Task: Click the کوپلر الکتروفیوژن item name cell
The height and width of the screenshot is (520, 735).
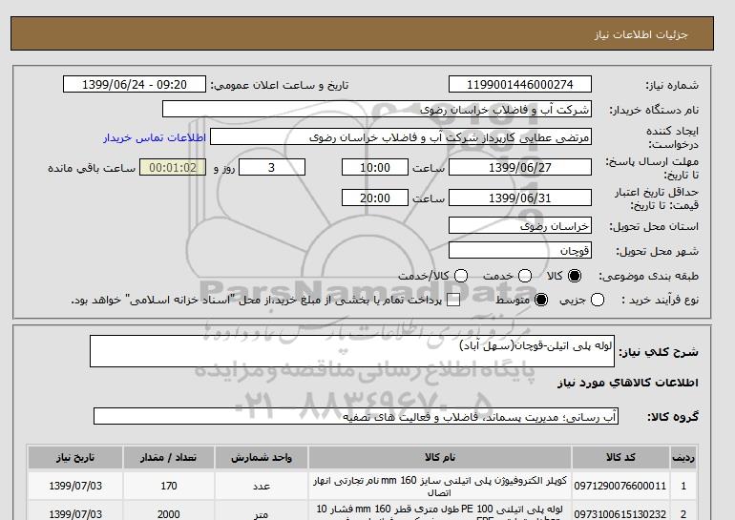Action: tap(440, 487)
